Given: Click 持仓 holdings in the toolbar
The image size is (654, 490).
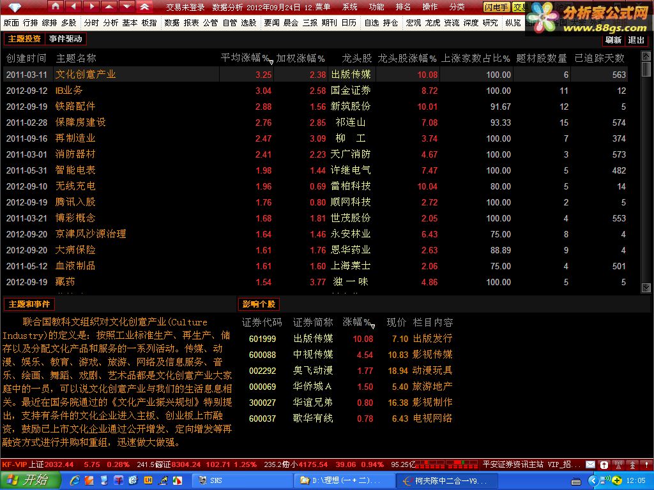Looking at the screenshot, I should point(391,23).
